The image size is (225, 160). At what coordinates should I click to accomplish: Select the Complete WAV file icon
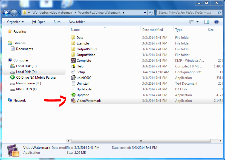73,60
